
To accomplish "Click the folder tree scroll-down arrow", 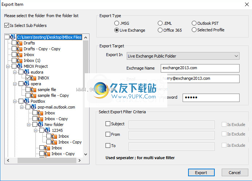I will click(86, 154).
